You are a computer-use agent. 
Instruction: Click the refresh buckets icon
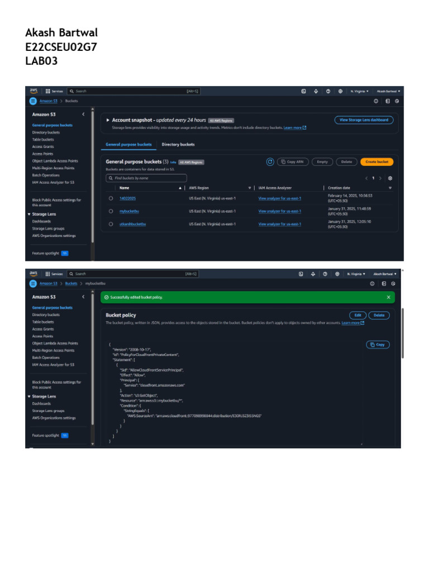[x=270, y=162]
